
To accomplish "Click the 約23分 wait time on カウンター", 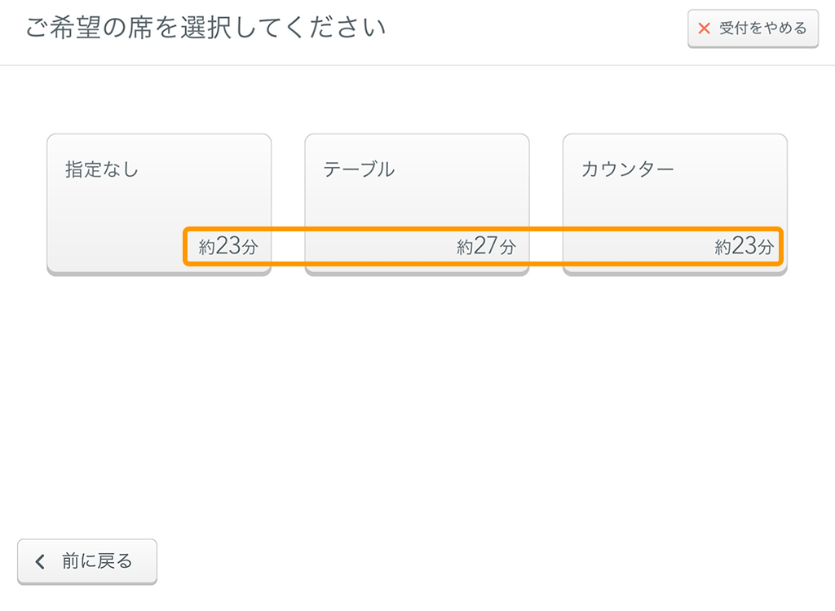I will (x=744, y=247).
